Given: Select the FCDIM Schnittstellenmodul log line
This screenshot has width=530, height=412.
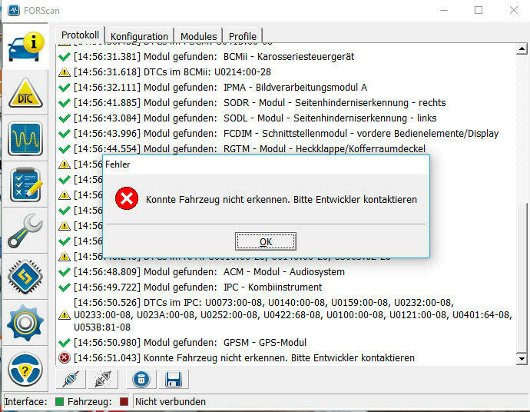Looking at the screenshot, I should [x=286, y=133].
